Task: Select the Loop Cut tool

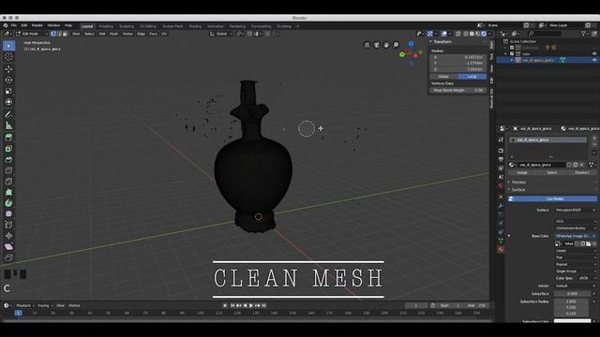Action: point(8,170)
